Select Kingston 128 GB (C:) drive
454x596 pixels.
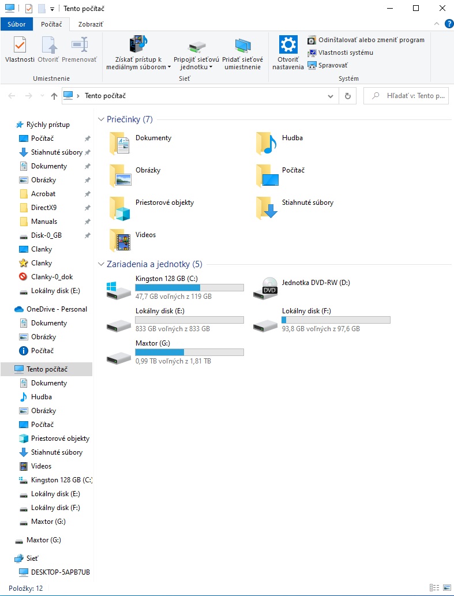pos(175,288)
